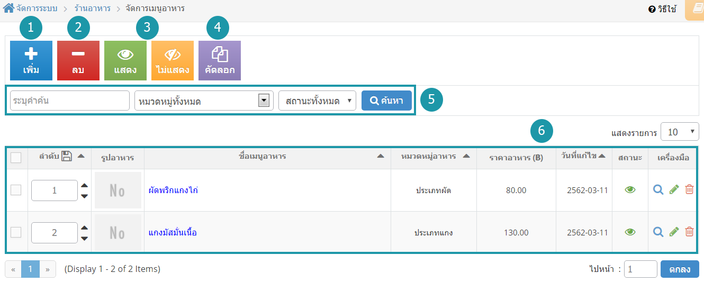The width and height of the screenshot is (704, 282).
Task: Click the red ลบ (delete) minus button
Action: click(78, 60)
